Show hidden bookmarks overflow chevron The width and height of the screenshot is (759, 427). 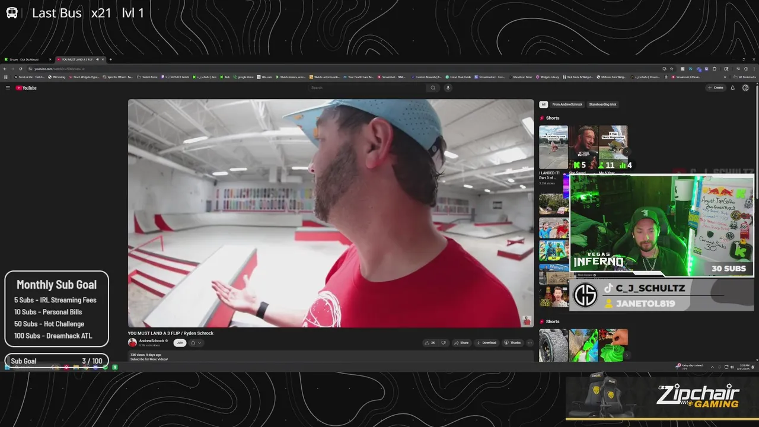click(x=725, y=77)
